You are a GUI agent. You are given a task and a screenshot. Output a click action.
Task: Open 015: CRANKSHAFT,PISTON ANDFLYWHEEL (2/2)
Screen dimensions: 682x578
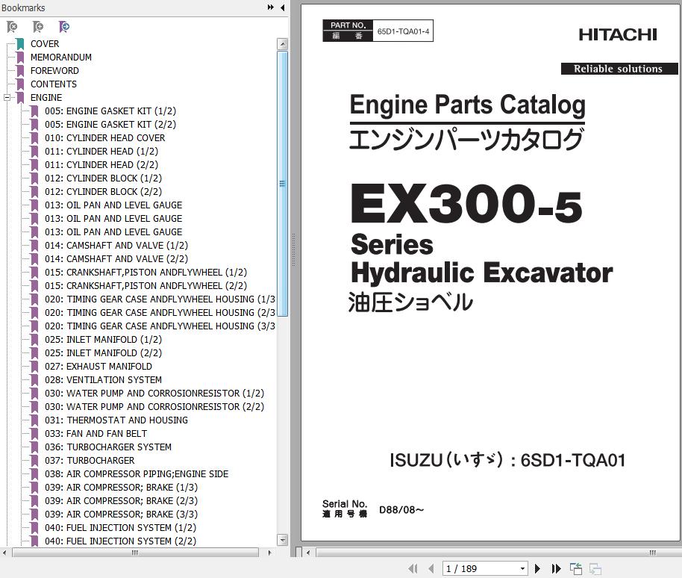click(x=146, y=287)
